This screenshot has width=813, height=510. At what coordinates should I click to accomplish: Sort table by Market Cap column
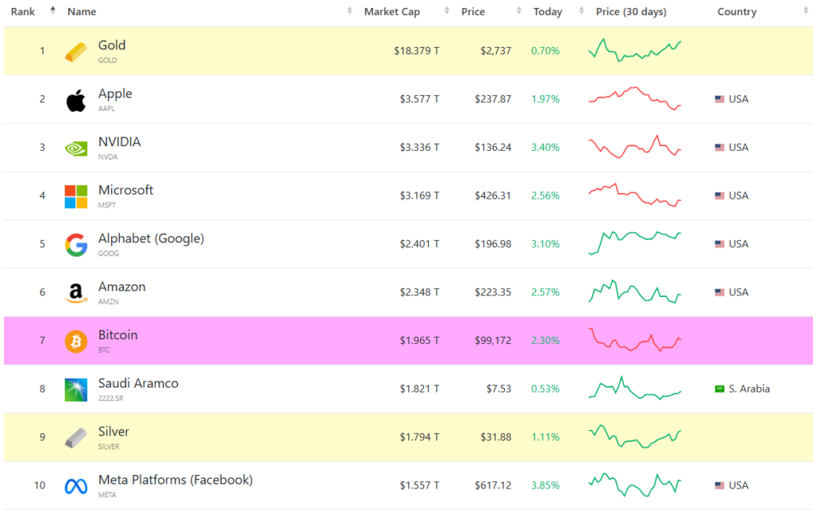click(x=392, y=12)
